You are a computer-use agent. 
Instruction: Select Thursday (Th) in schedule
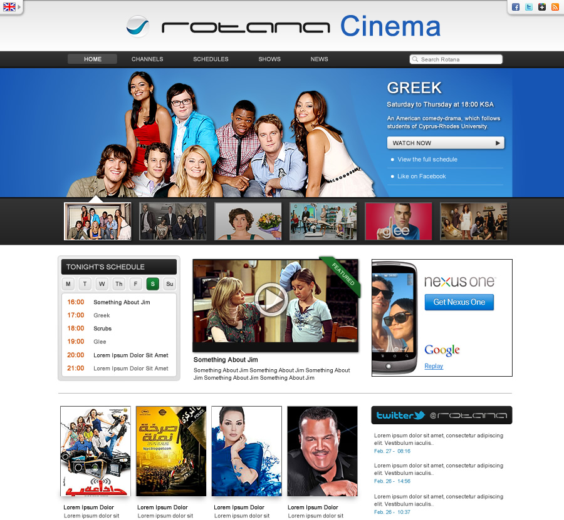118,283
